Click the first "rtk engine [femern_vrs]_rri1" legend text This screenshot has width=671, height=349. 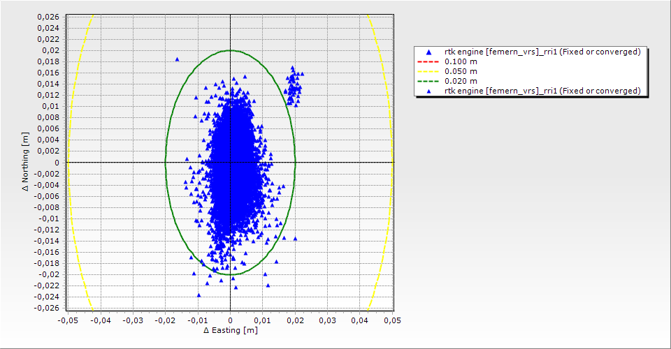[x=542, y=52]
